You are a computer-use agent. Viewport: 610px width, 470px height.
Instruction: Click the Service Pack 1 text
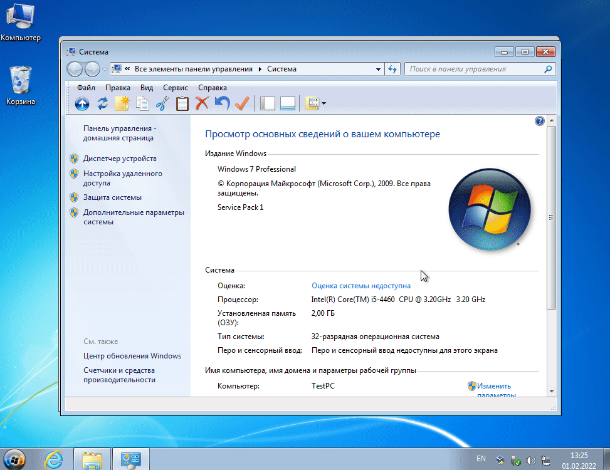240,207
